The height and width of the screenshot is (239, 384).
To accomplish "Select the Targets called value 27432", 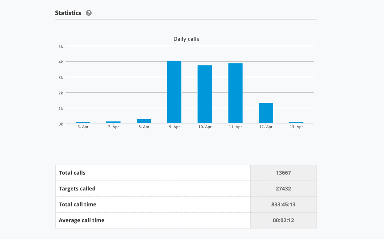I will click(x=283, y=189).
